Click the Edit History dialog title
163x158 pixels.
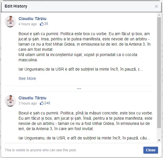click(16, 6)
